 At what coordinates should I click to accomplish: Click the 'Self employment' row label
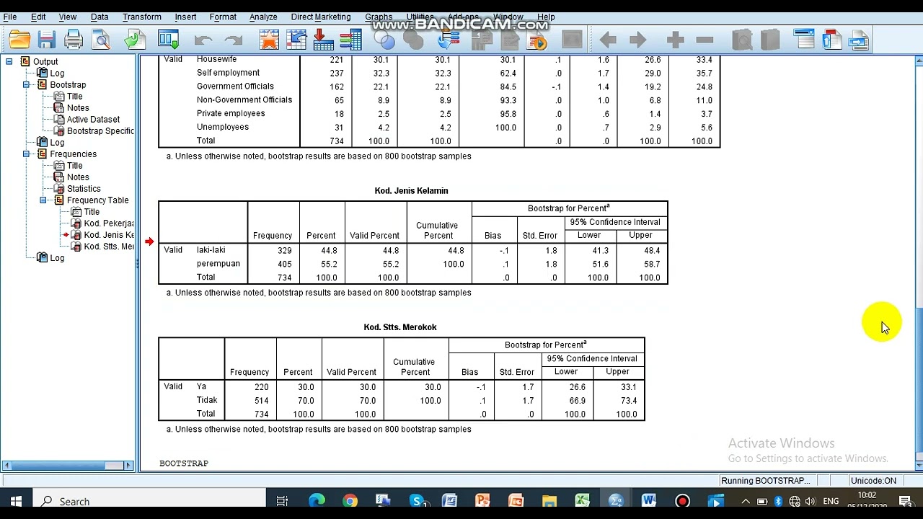[x=228, y=73]
